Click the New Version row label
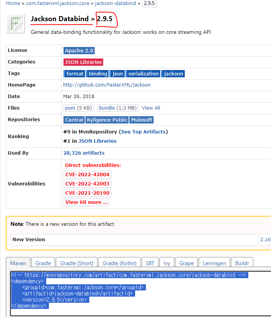Image resolution: width=271 pixels, height=317 pixels. pyautogui.click(x=29, y=240)
